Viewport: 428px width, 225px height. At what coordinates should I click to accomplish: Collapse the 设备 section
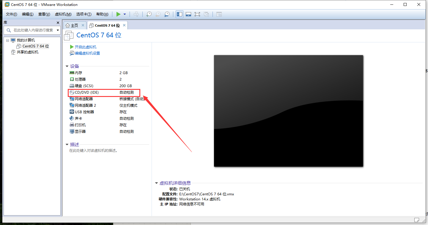(x=67, y=66)
